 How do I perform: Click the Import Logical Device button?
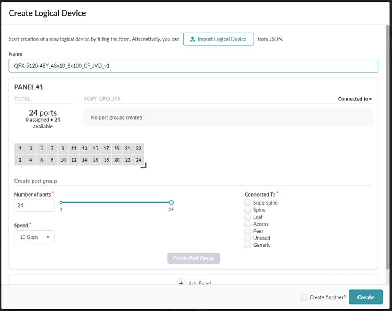218,39
